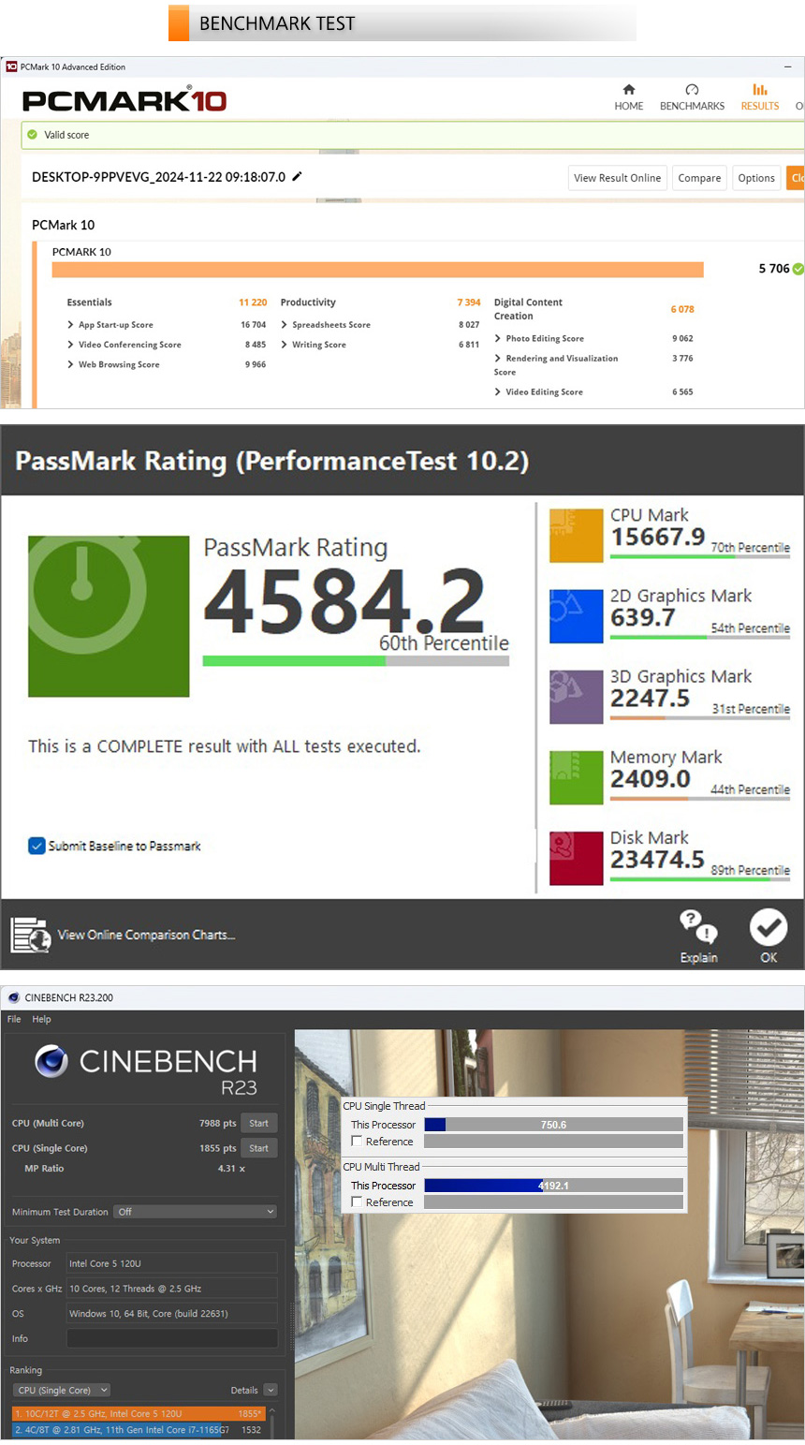
Task: Click the PCMark 10 title bar app icon
Action: [11, 66]
